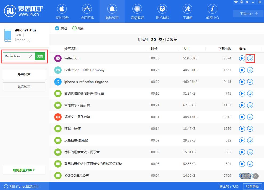Open the 我的设备 My Device section
Viewport: 264px width, 190px height.
coord(62,11)
